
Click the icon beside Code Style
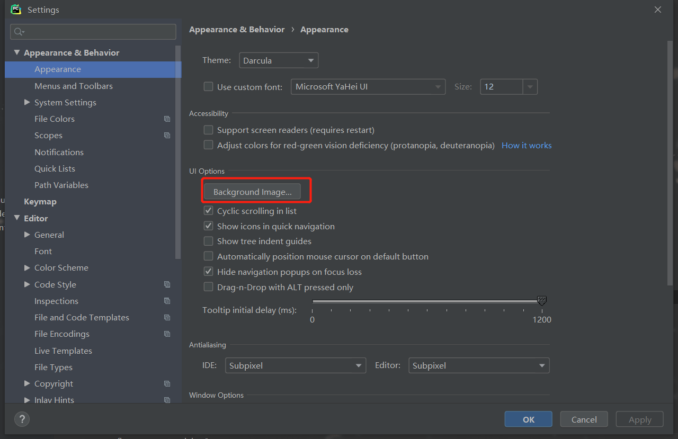point(167,284)
